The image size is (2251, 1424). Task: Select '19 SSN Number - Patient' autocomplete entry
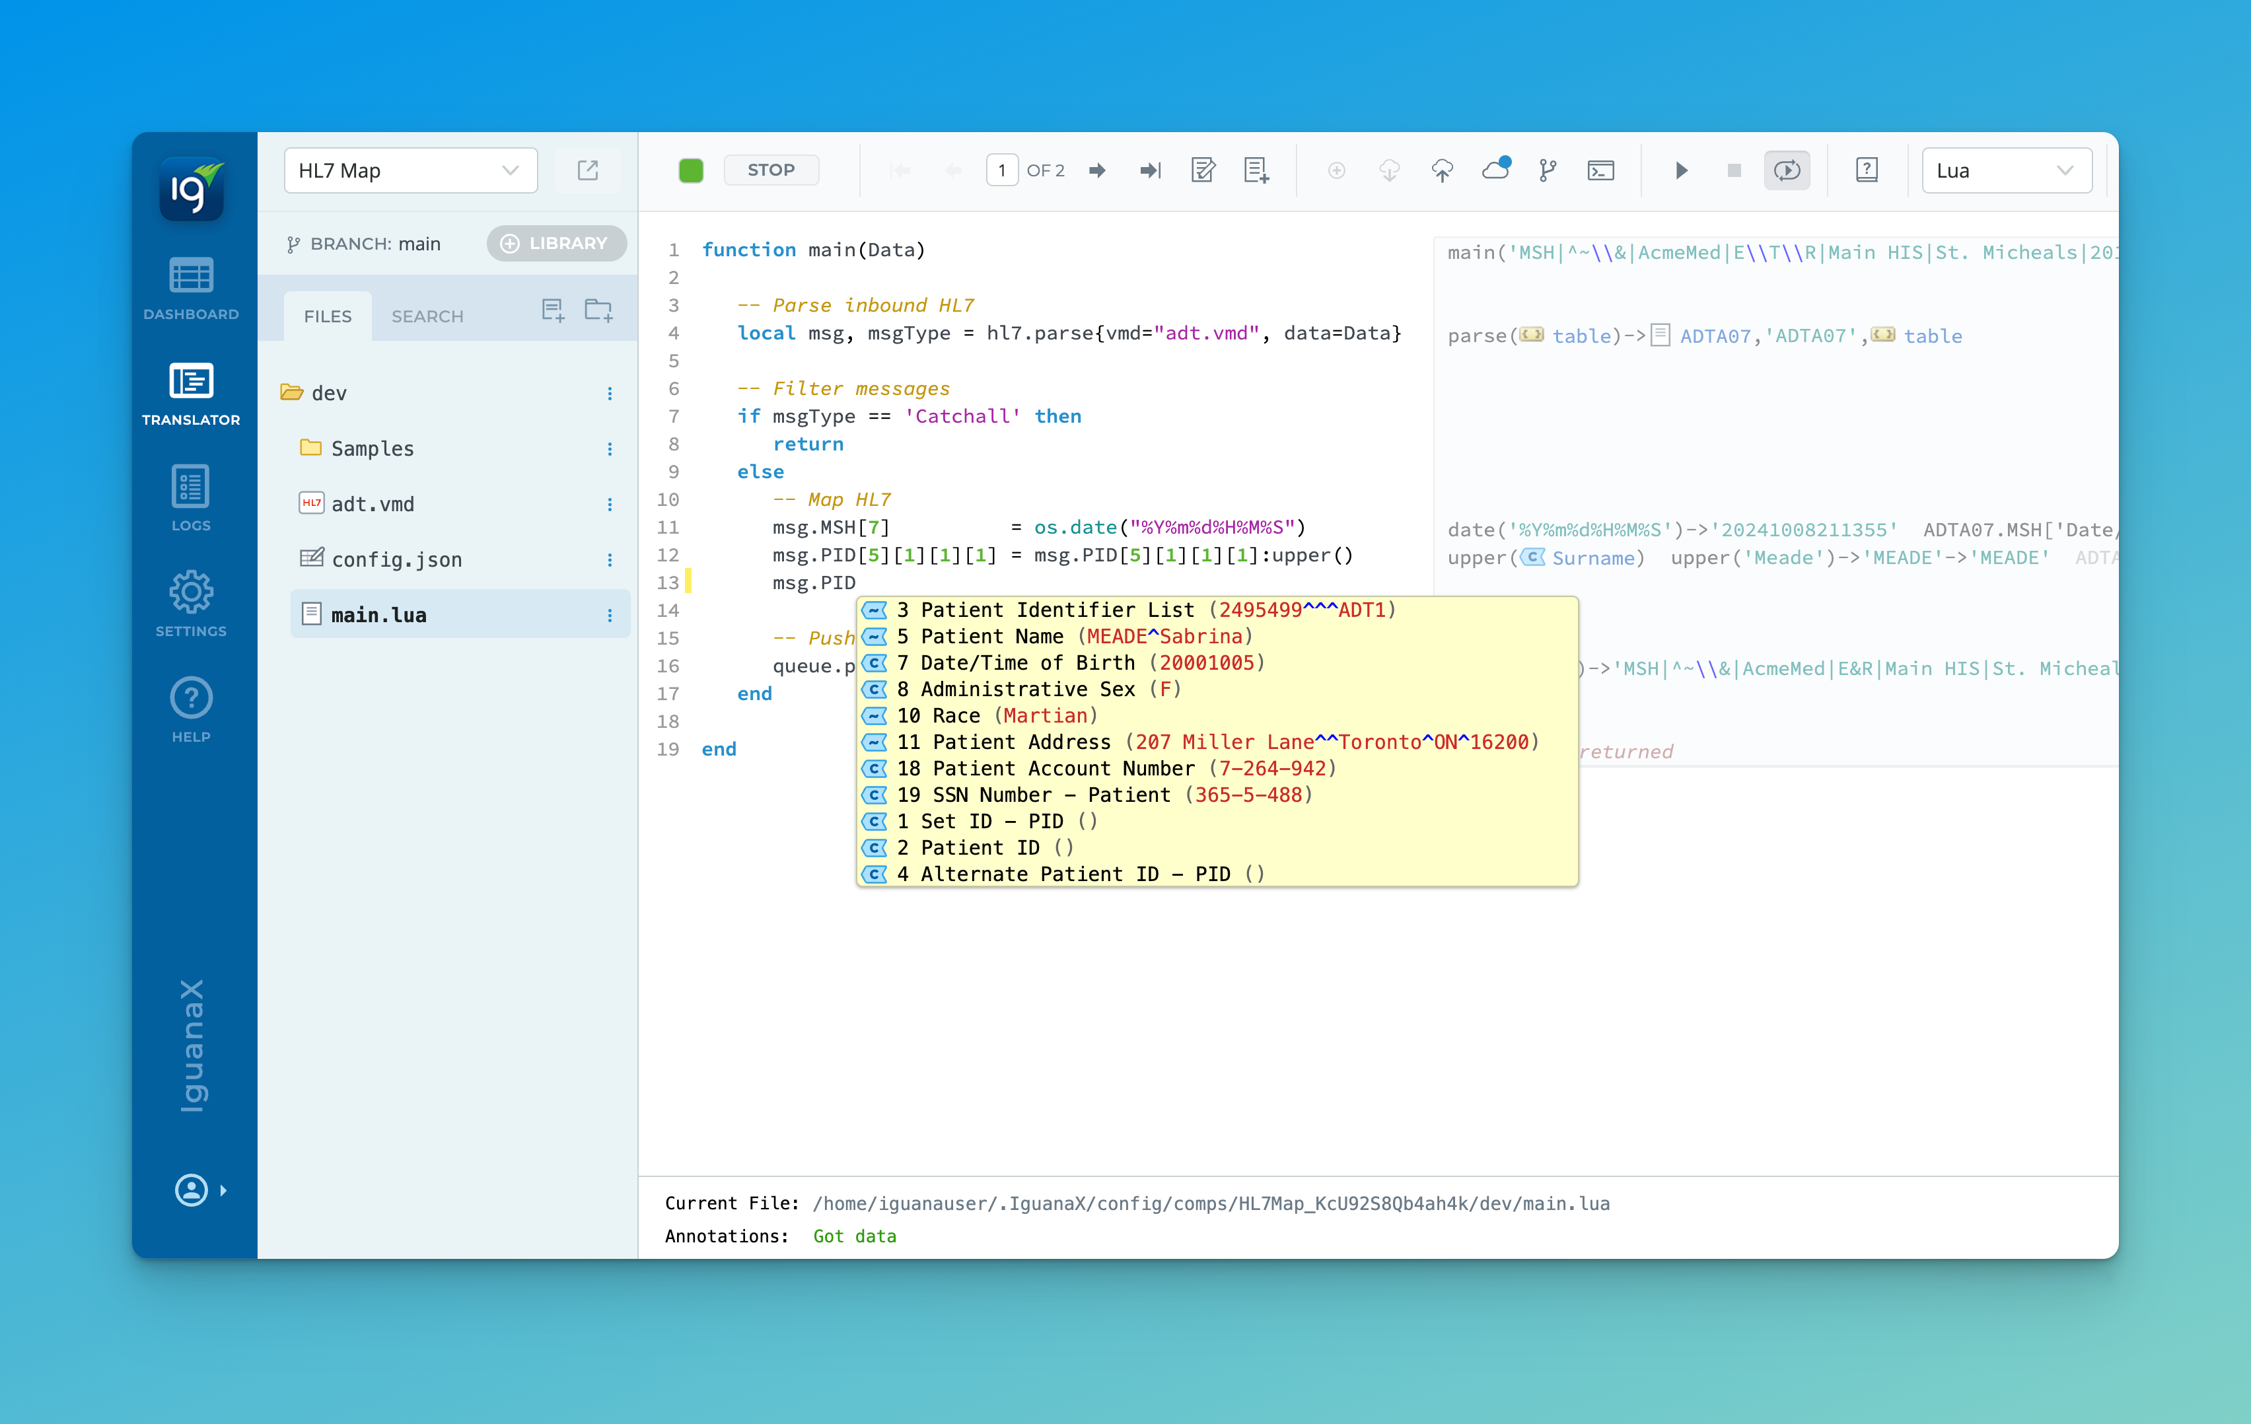click(1217, 795)
